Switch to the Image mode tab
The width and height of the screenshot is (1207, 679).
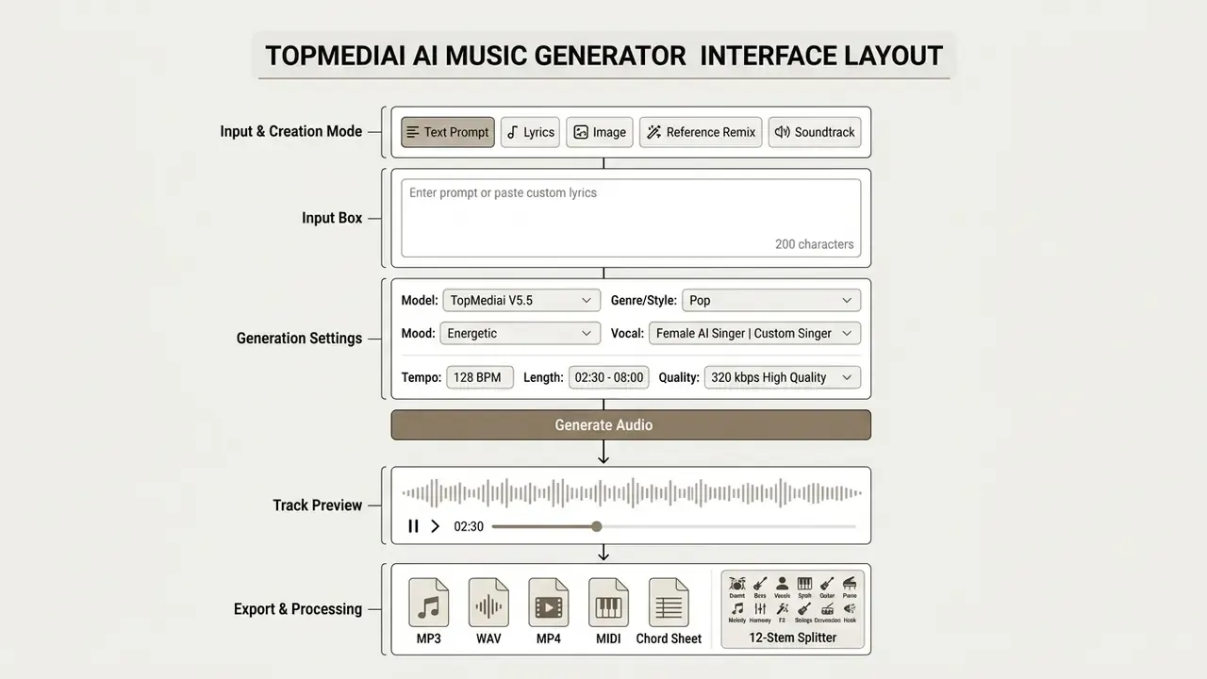(600, 132)
